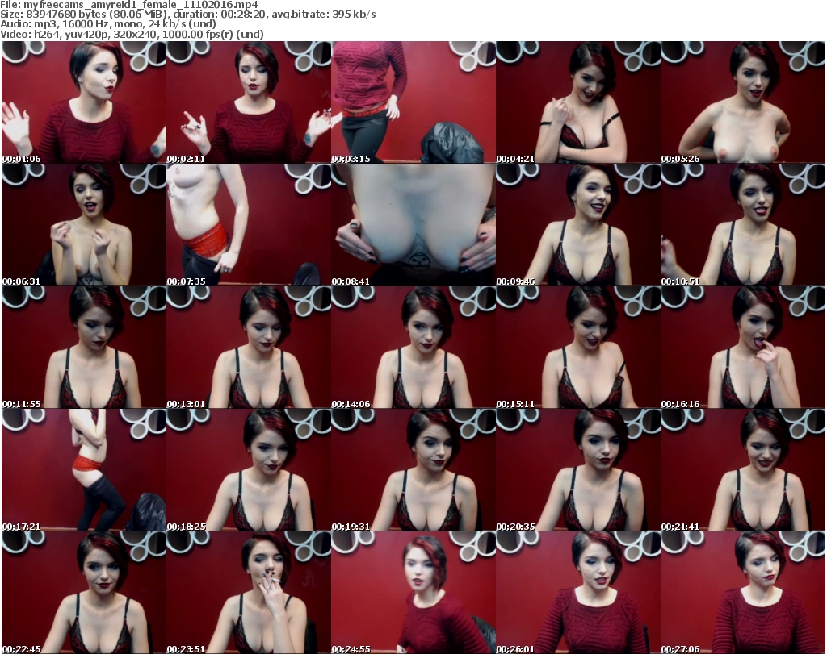Screen dimensions: 827x654
Task: Click the frame timestamped 00:22:45
Action: click(x=83, y=593)
